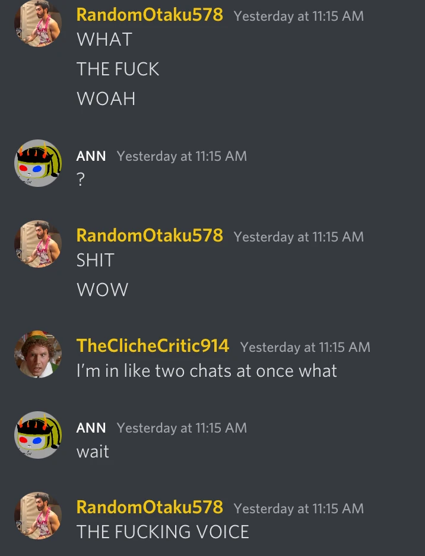Click ANN's avatar beside the question mark message
Screen dimensions: 425x556
coord(38,163)
